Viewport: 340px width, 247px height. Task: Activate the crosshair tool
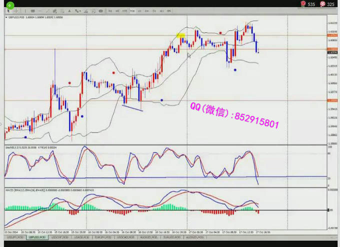pyautogui.click(x=16, y=10)
